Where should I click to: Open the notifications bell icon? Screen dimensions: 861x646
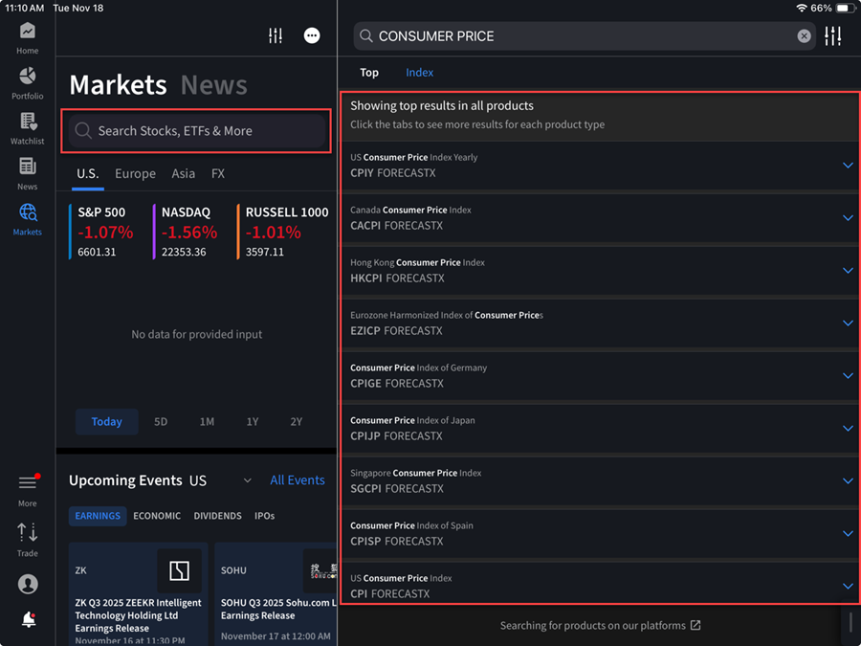coord(27,619)
